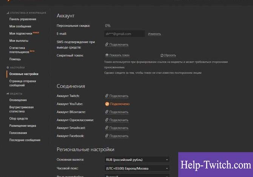253x177 pixels.
Task: Open Мои сообщения page
Action: (x=20, y=26)
